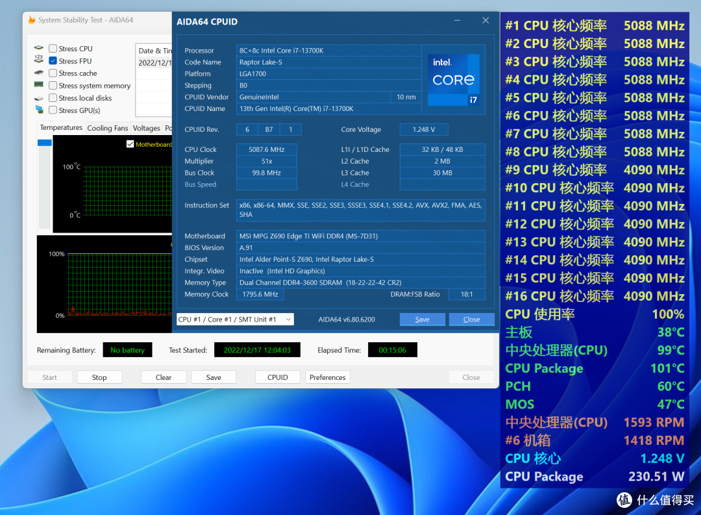Click the disk drive icon beside Stress local disks
701x515 pixels.
(x=39, y=98)
